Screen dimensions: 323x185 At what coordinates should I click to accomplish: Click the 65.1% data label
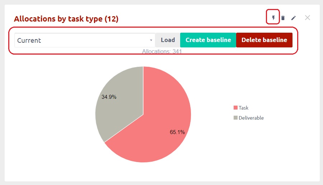point(177,132)
